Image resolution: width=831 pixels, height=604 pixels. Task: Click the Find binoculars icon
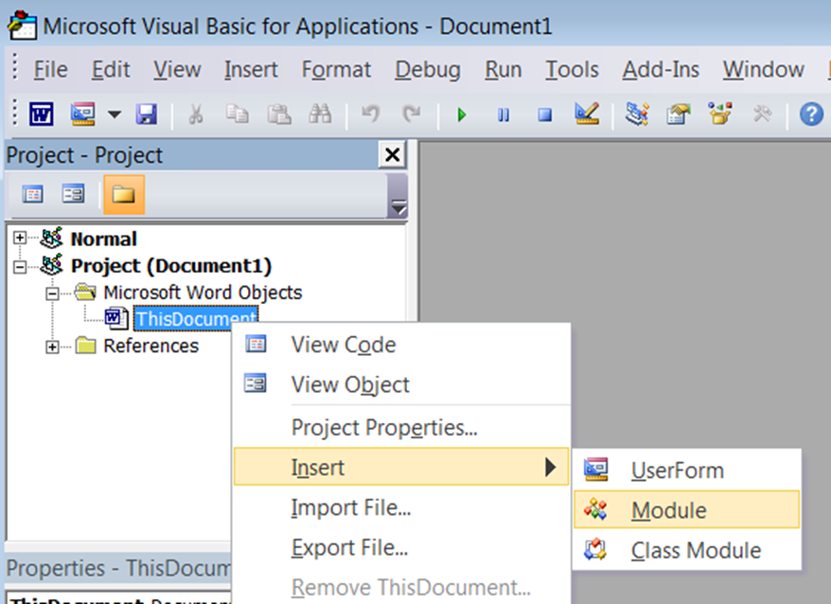[320, 114]
